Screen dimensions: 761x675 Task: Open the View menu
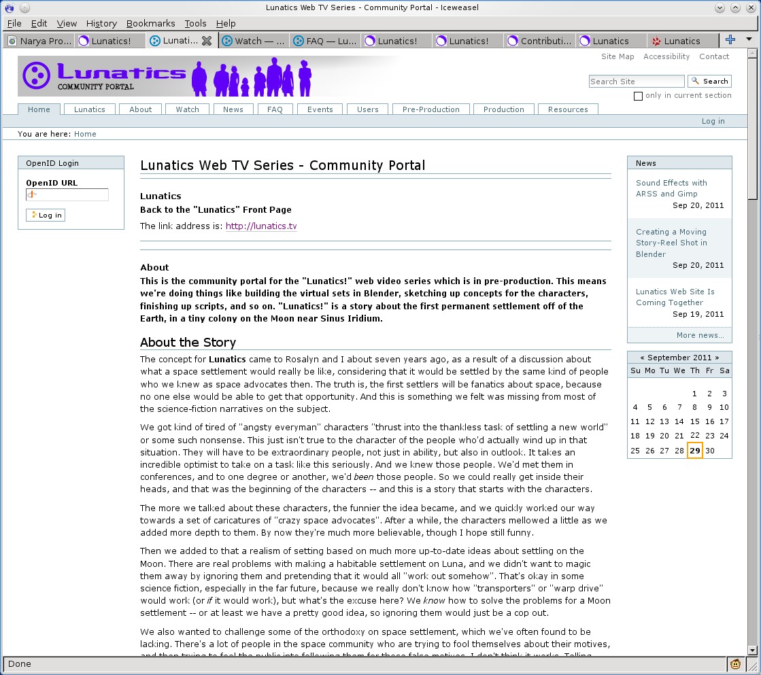[x=67, y=23]
